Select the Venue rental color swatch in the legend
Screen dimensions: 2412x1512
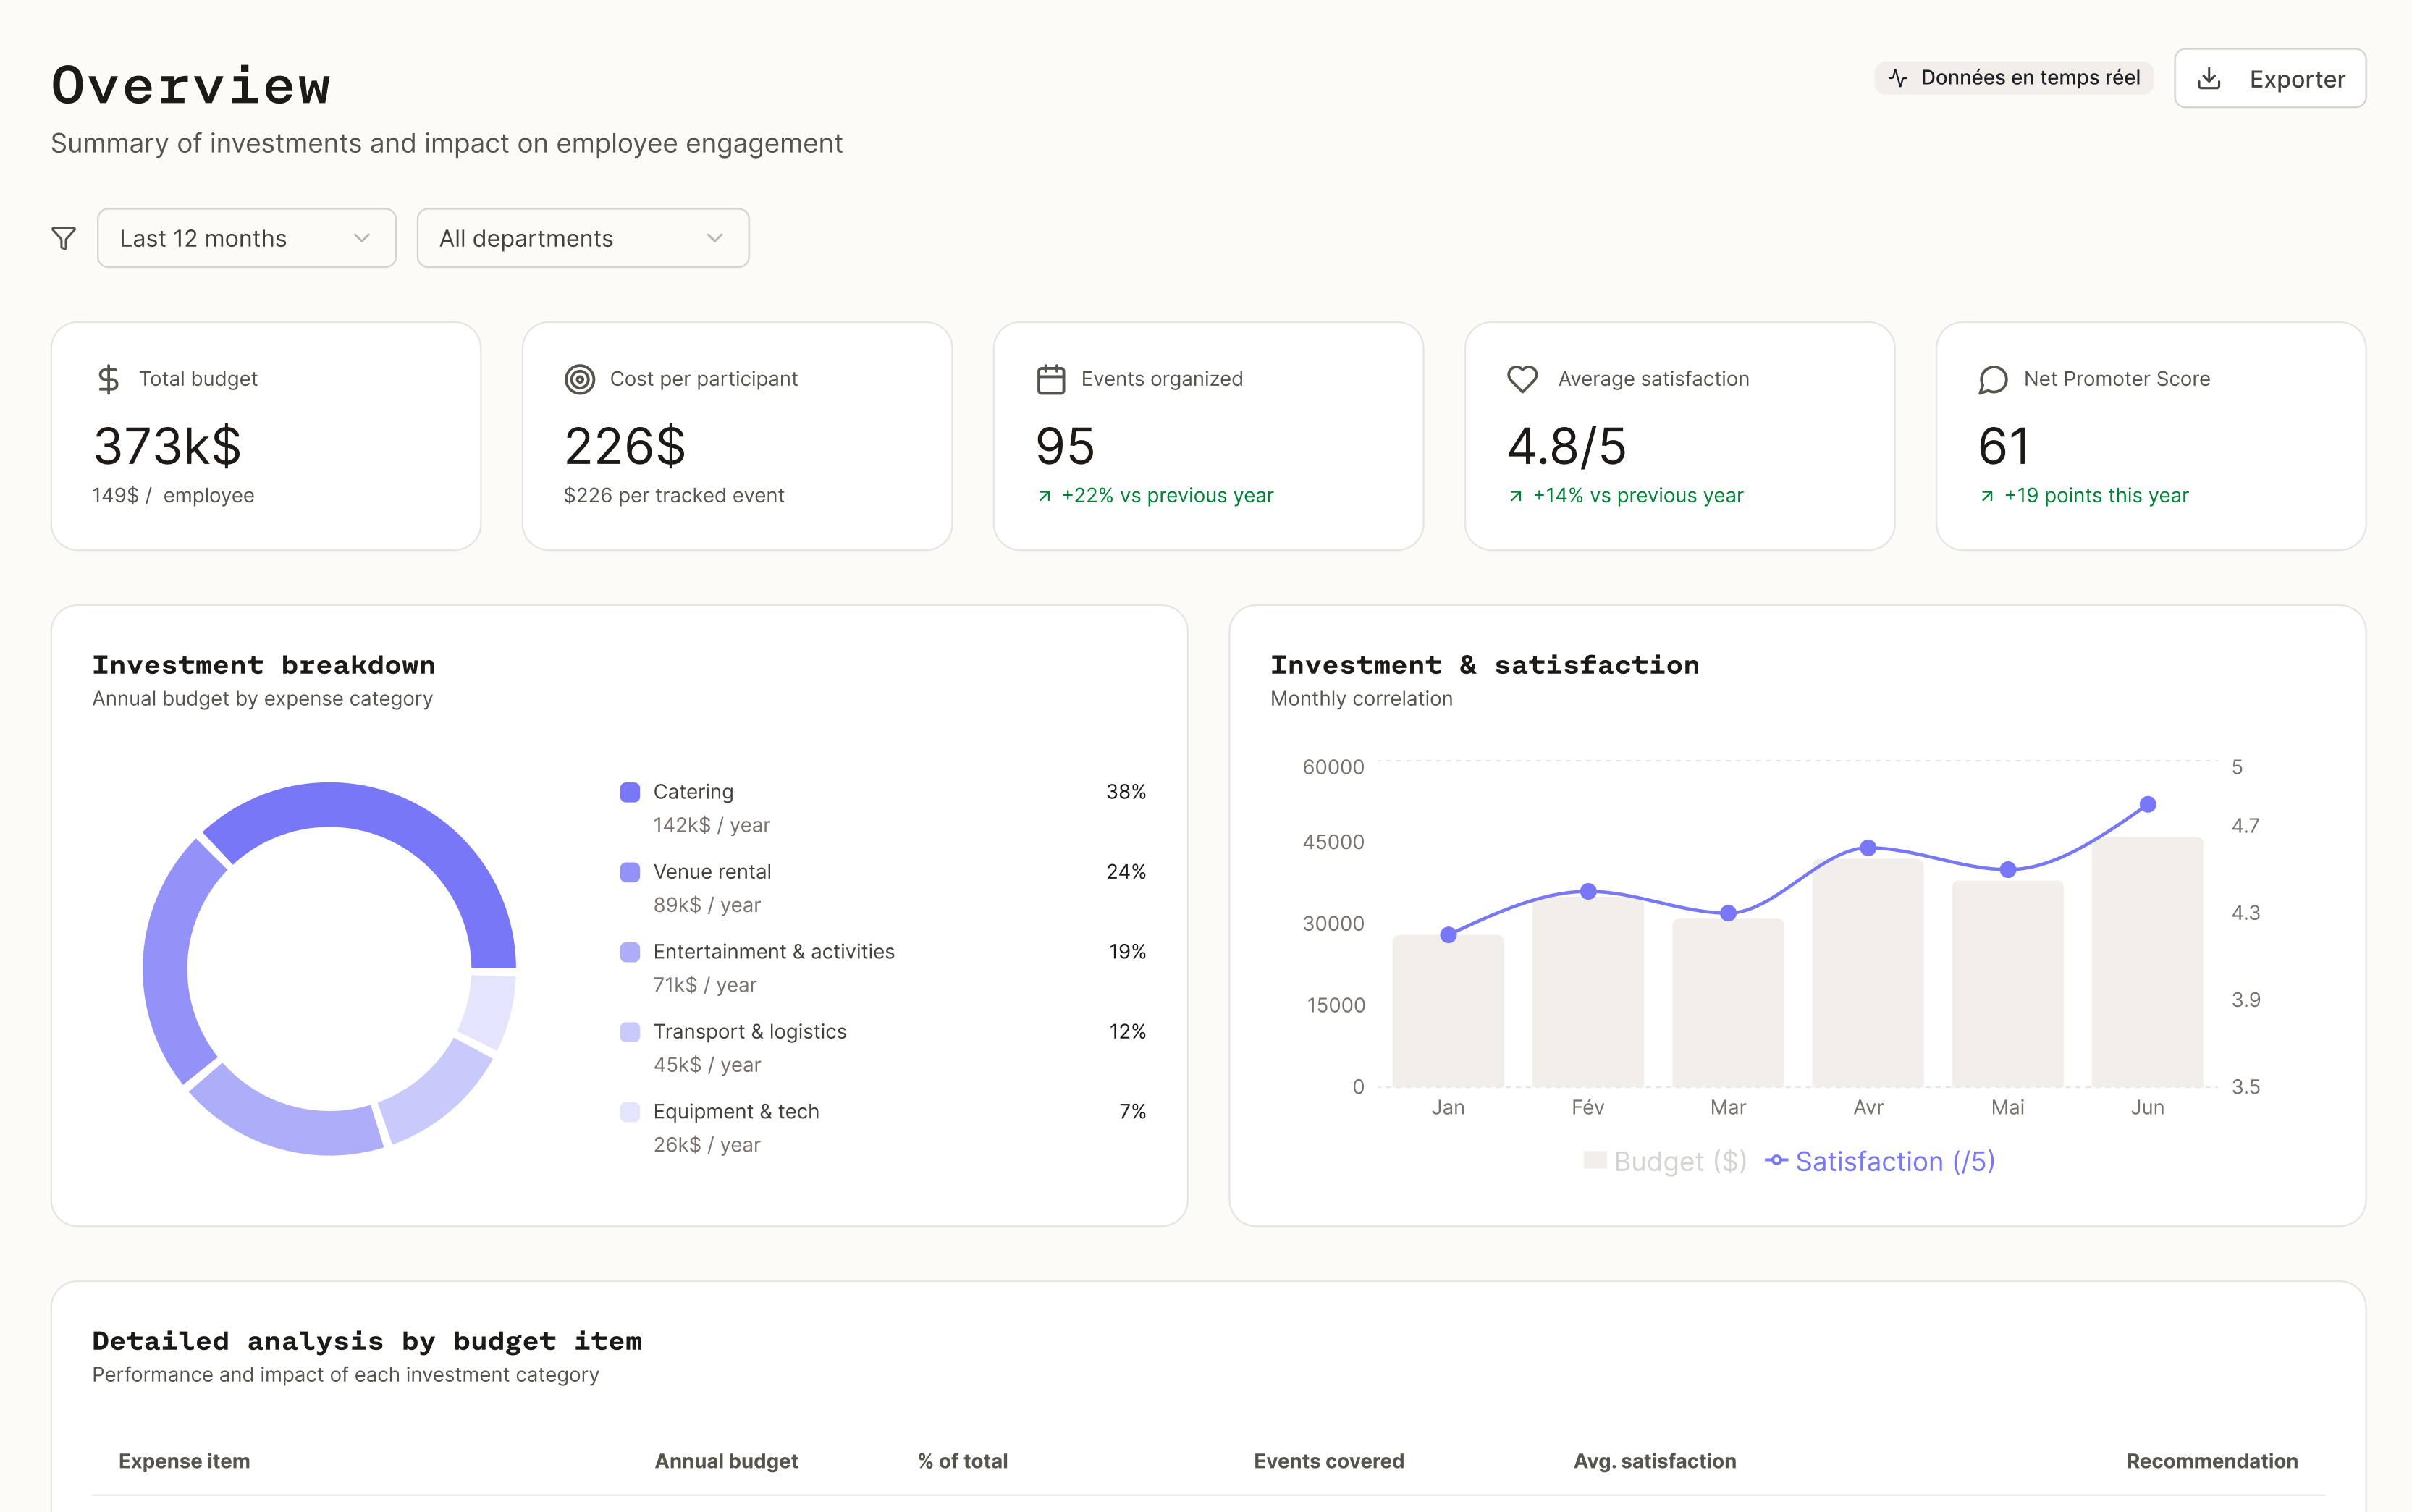tap(630, 871)
